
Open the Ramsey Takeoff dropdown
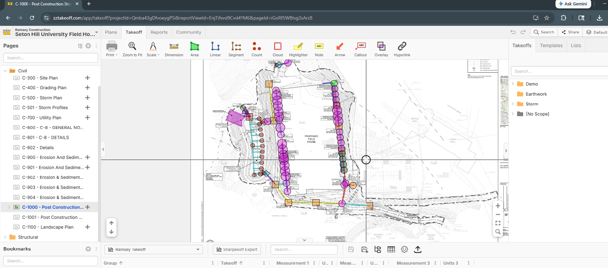click(x=154, y=249)
